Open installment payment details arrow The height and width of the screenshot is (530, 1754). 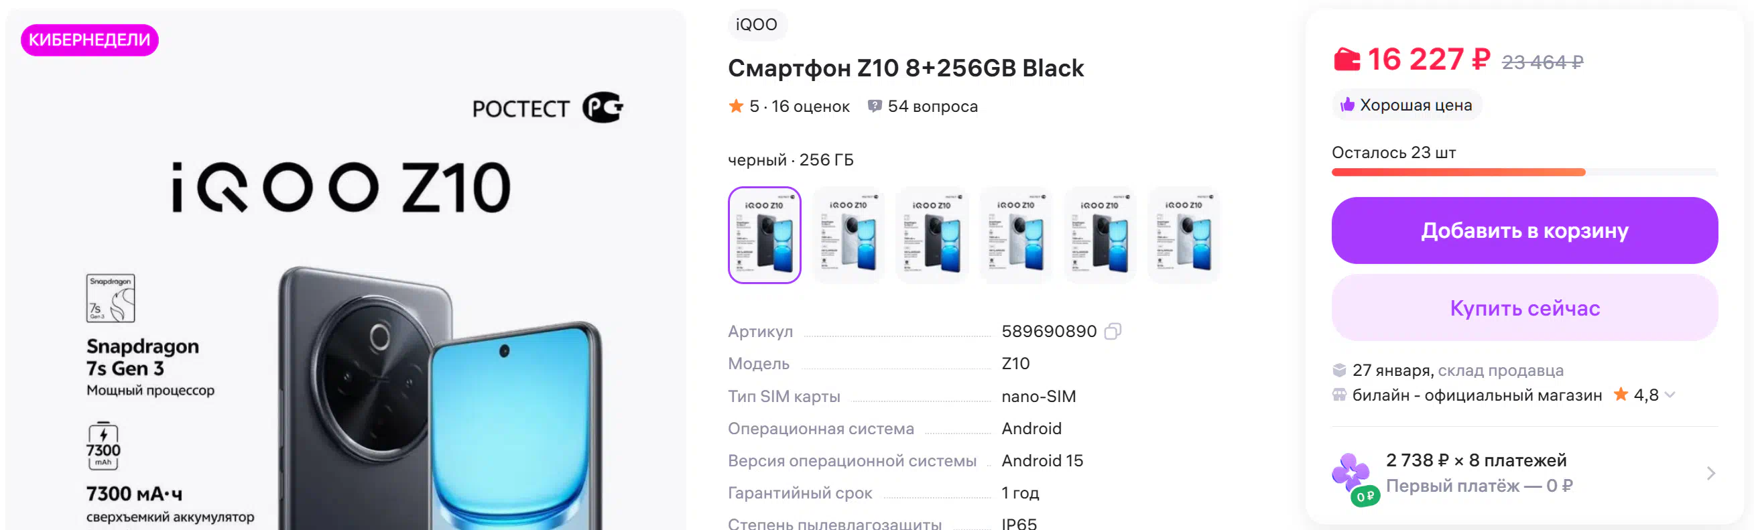point(1710,474)
